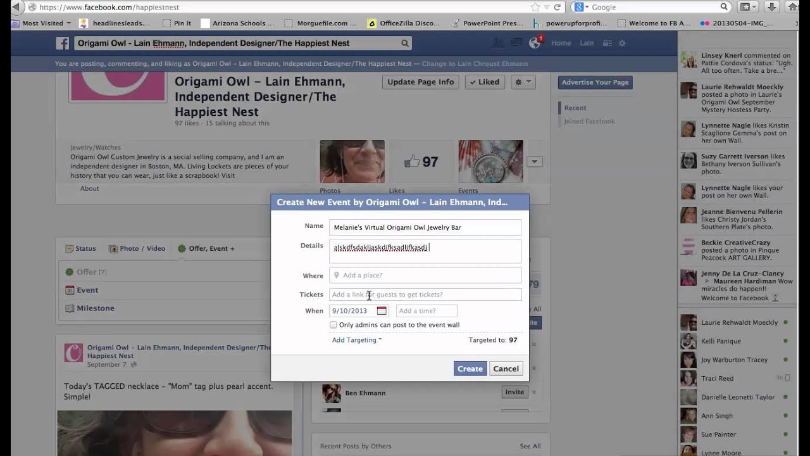Click the calendar icon beside the event date
Screen dimensions: 810x456
coord(382,311)
